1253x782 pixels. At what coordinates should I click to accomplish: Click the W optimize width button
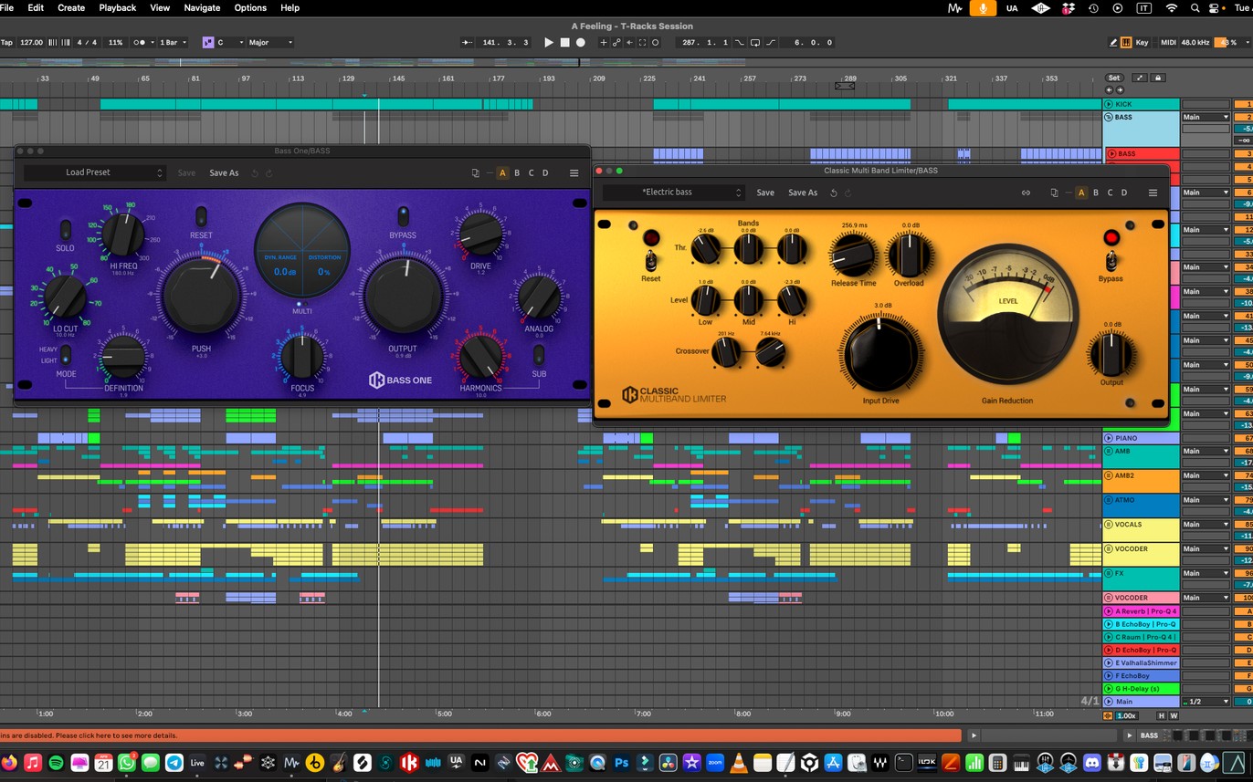[x=1174, y=716]
